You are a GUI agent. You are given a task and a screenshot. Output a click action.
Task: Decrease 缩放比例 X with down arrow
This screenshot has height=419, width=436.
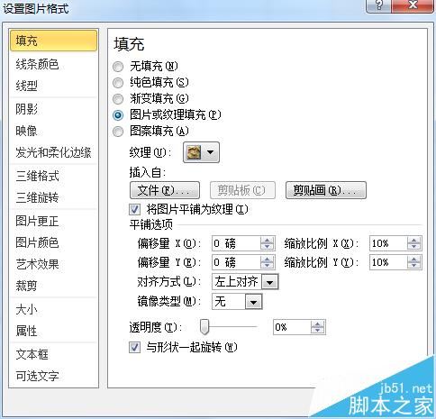pyautogui.click(x=414, y=247)
